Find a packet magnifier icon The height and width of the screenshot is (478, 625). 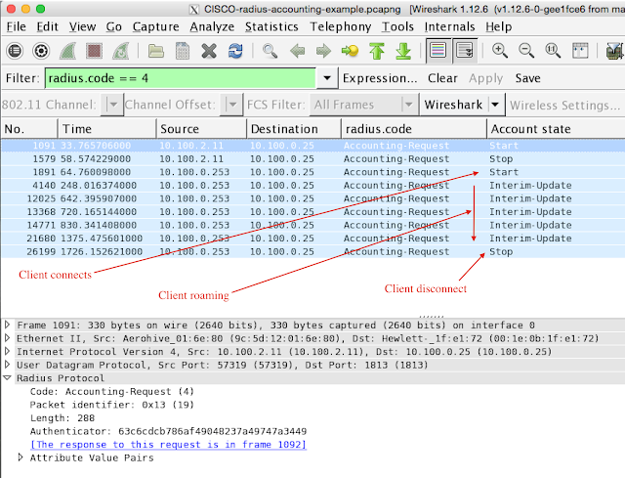point(270,51)
